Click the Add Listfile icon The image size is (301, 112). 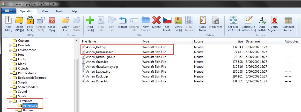click(x=262, y=20)
